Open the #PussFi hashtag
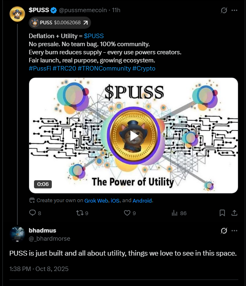The image size is (246, 286). (40, 68)
